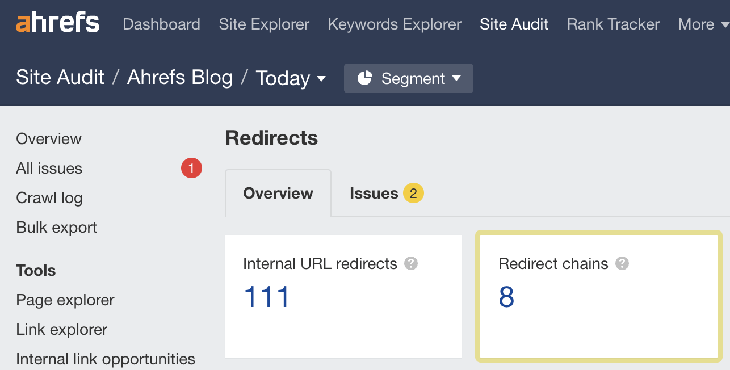This screenshot has width=730, height=370.
Task: Open Keywords Explorer from the top navigation
Action: 394,24
